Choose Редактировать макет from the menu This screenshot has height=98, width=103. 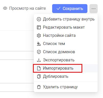66,27
